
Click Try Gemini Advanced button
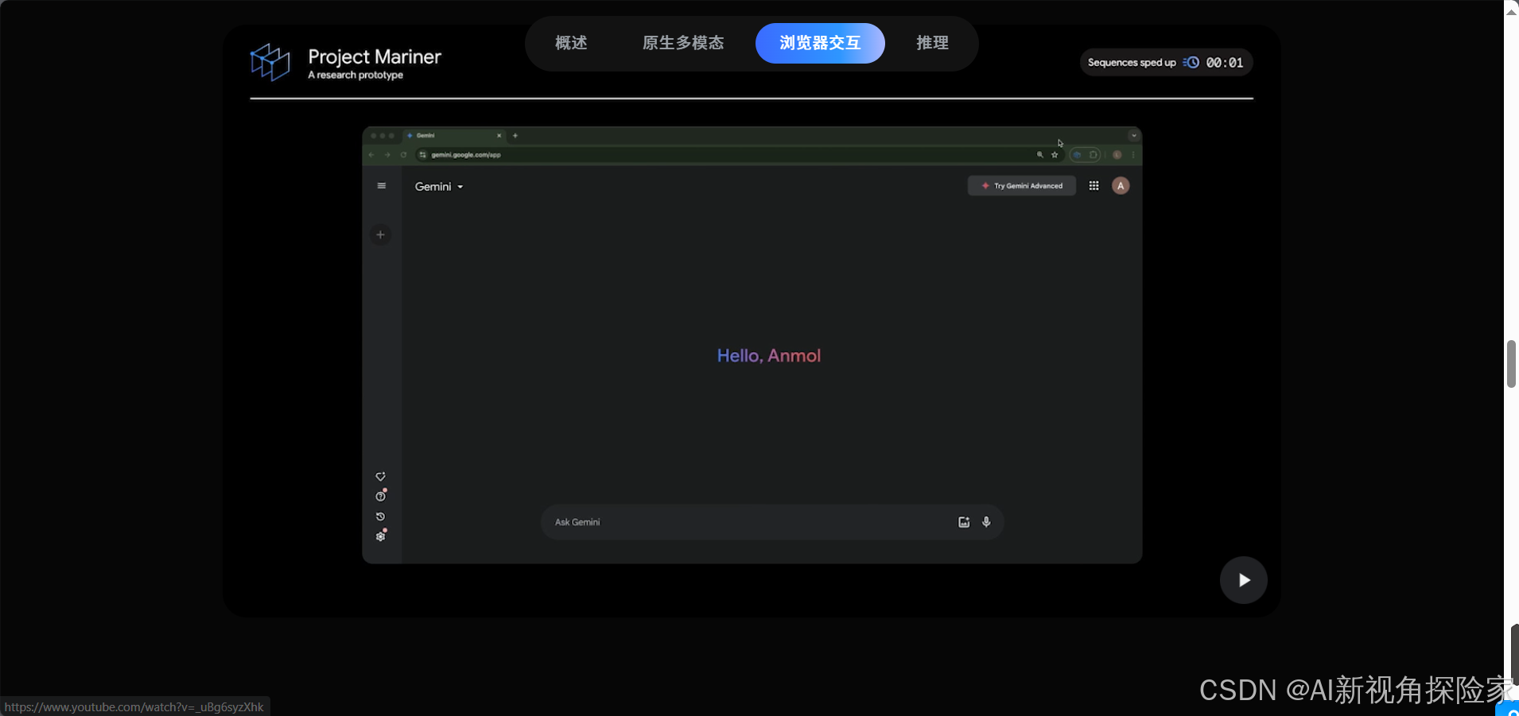tap(1022, 186)
